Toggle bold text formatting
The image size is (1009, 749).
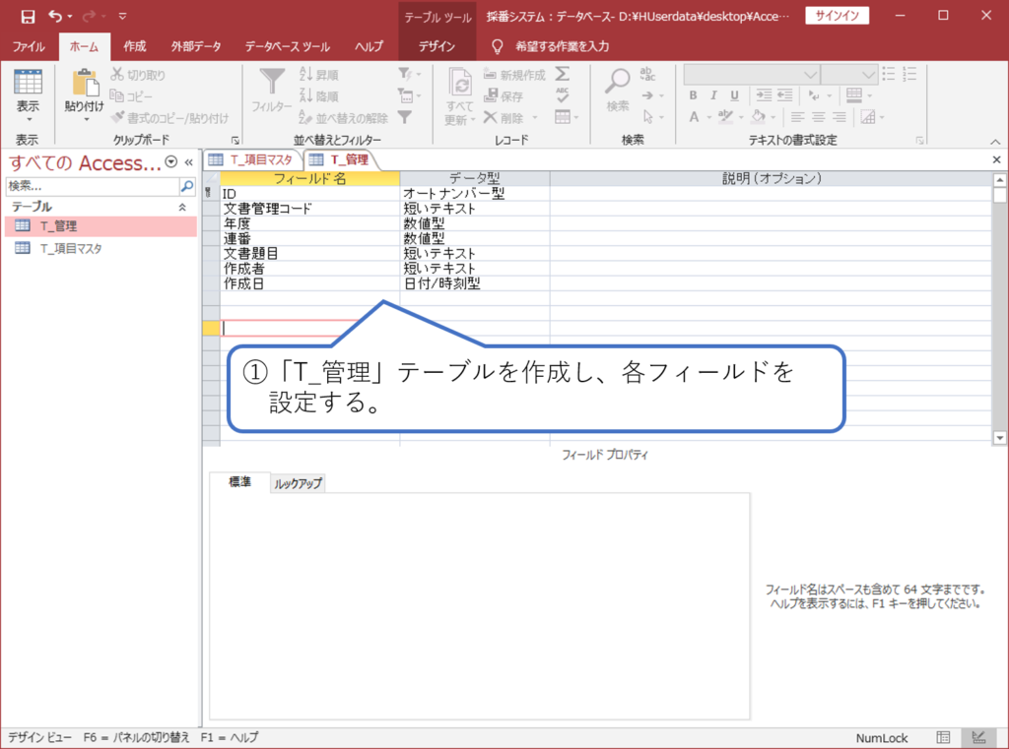tap(693, 95)
